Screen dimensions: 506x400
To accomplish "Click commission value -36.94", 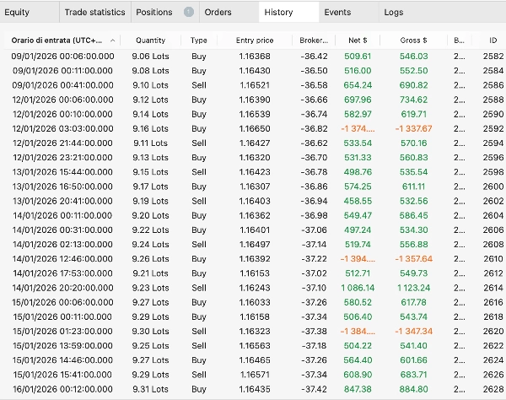I will (x=314, y=201).
